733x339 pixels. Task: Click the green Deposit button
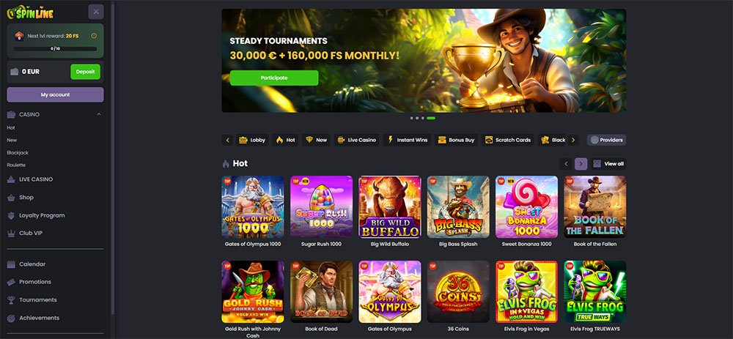pyautogui.click(x=85, y=72)
